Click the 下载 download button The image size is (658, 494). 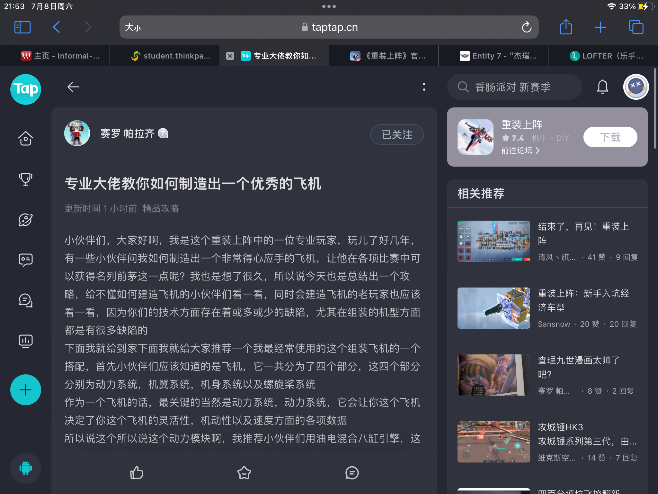coord(610,137)
